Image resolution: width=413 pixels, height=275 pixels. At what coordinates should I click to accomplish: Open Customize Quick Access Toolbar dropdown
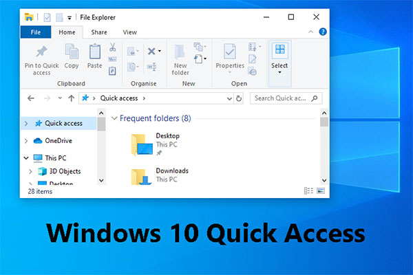click(x=70, y=18)
